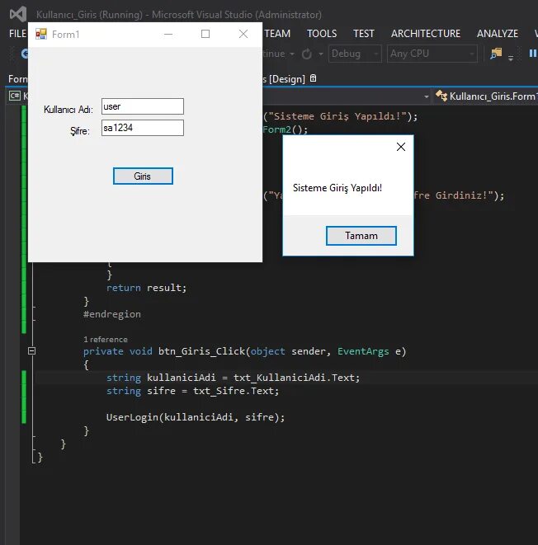538x545 pixels.
Task: Click the return result; code line
Action: 146,288
